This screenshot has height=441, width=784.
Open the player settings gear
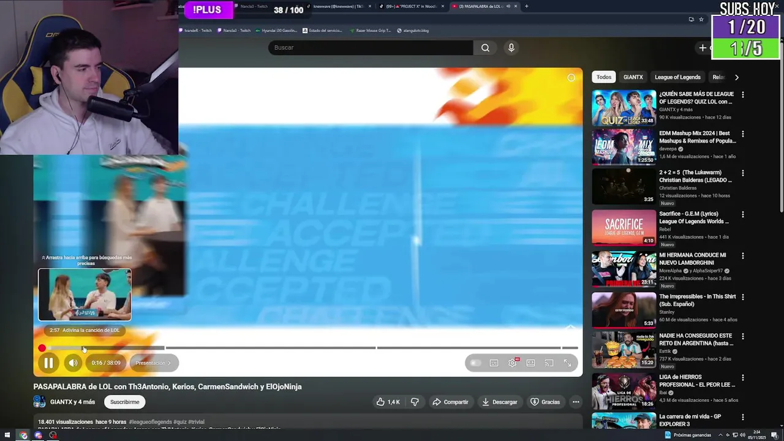[513, 363]
